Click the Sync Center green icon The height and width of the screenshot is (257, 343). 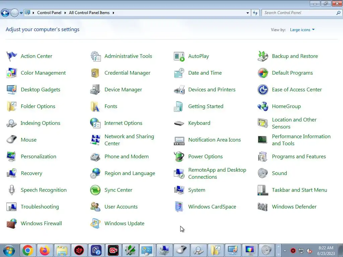tap(95, 190)
